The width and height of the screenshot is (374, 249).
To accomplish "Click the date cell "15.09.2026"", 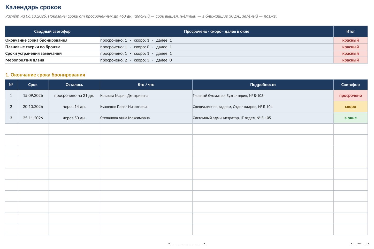I will coord(33,96).
